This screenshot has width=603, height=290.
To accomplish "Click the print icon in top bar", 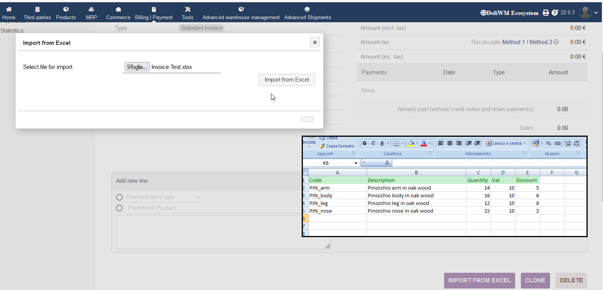I will click(545, 13).
